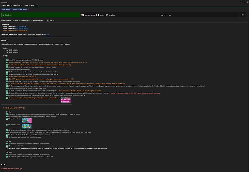Check the :39 quick split screen sequence note
The height and width of the screenshot is (172, 249).
click(7, 148)
